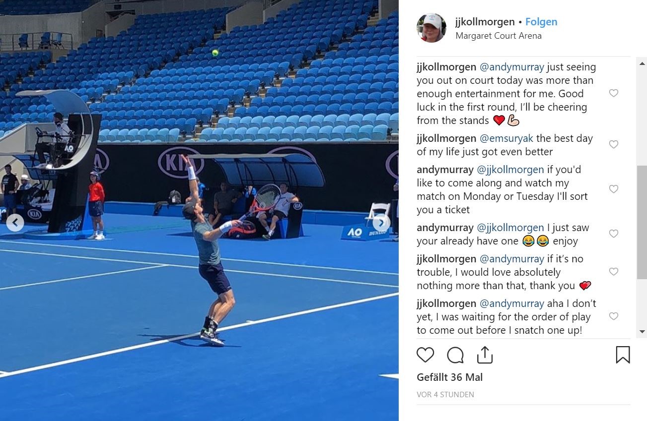Go to the previous photo in carousel
This screenshot has height=421, width=647.
(15, 223)
